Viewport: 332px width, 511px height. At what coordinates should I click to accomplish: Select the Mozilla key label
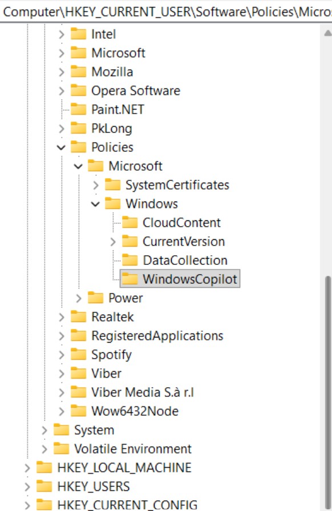112,72
